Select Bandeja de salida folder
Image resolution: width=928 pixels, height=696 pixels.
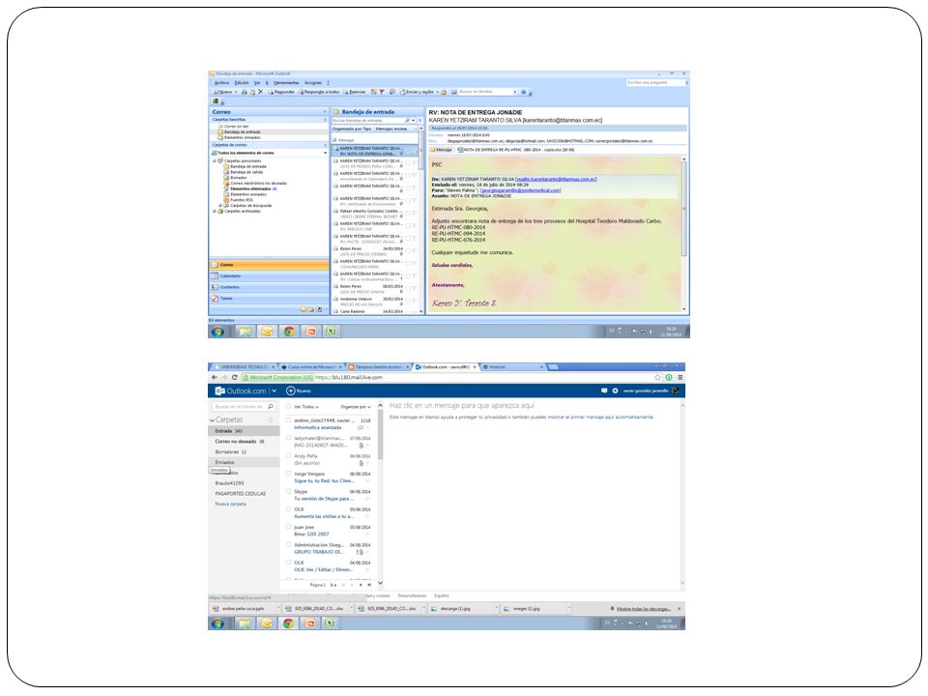[x=246, y=172]
